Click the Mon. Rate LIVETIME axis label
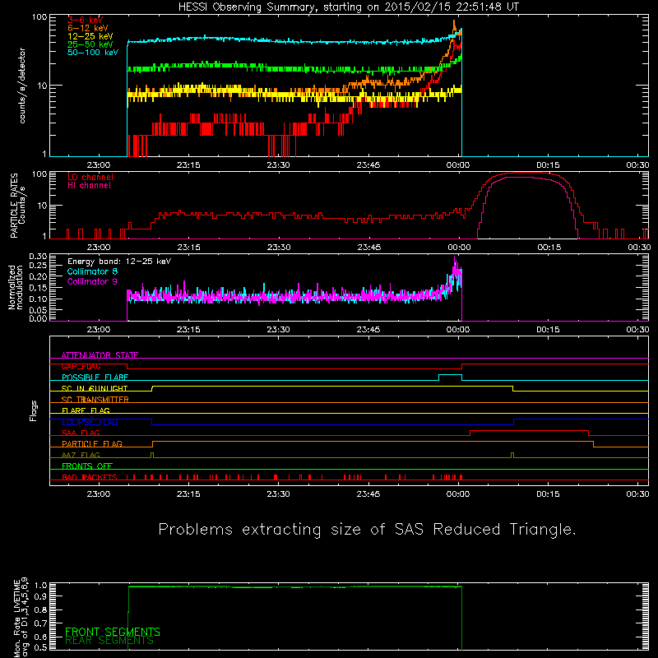Image resolution: width=658 pixels, height=658 pixels. coord(21,618)
